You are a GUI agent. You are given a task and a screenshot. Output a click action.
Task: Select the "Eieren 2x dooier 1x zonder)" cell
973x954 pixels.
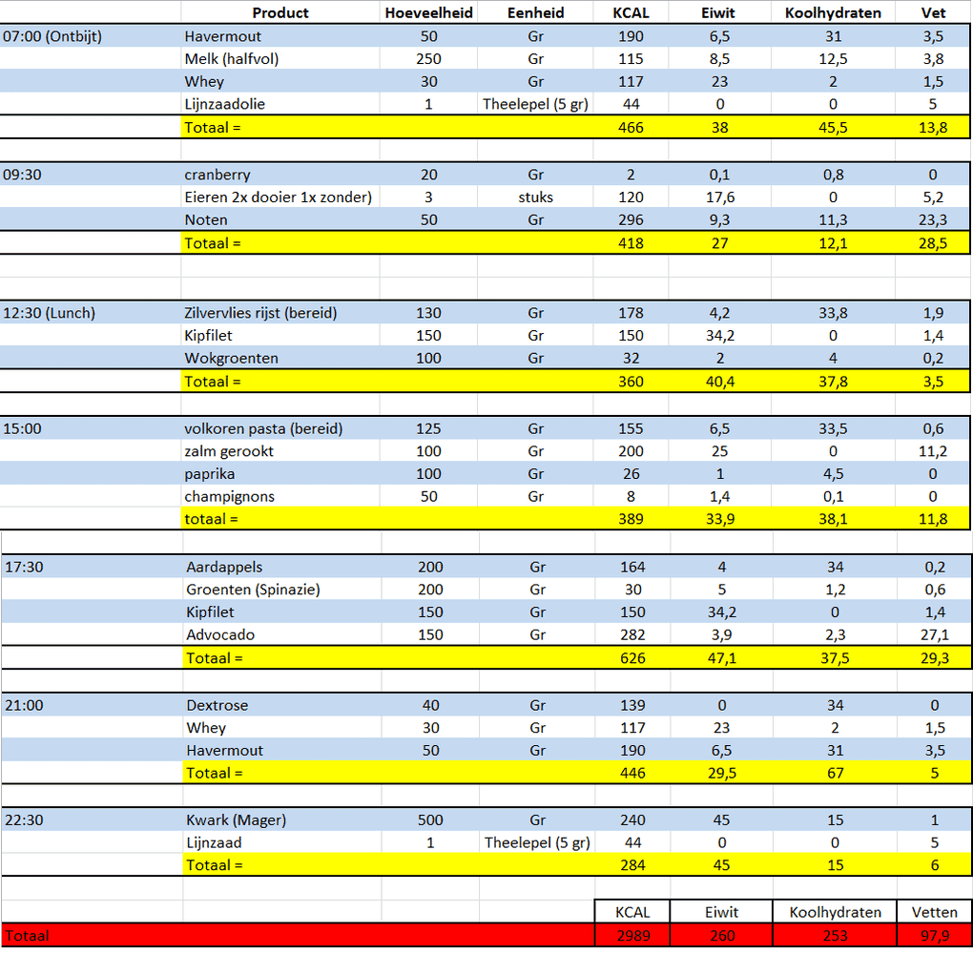[278, 197]
